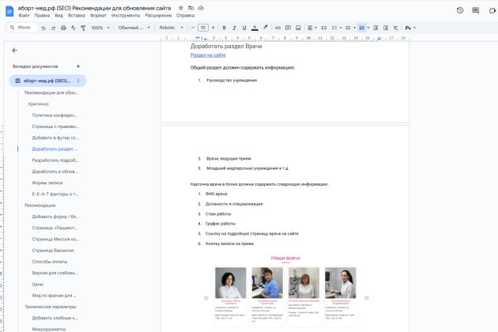Open the Формат menu

pyautogui.click(x=98, y=16)
